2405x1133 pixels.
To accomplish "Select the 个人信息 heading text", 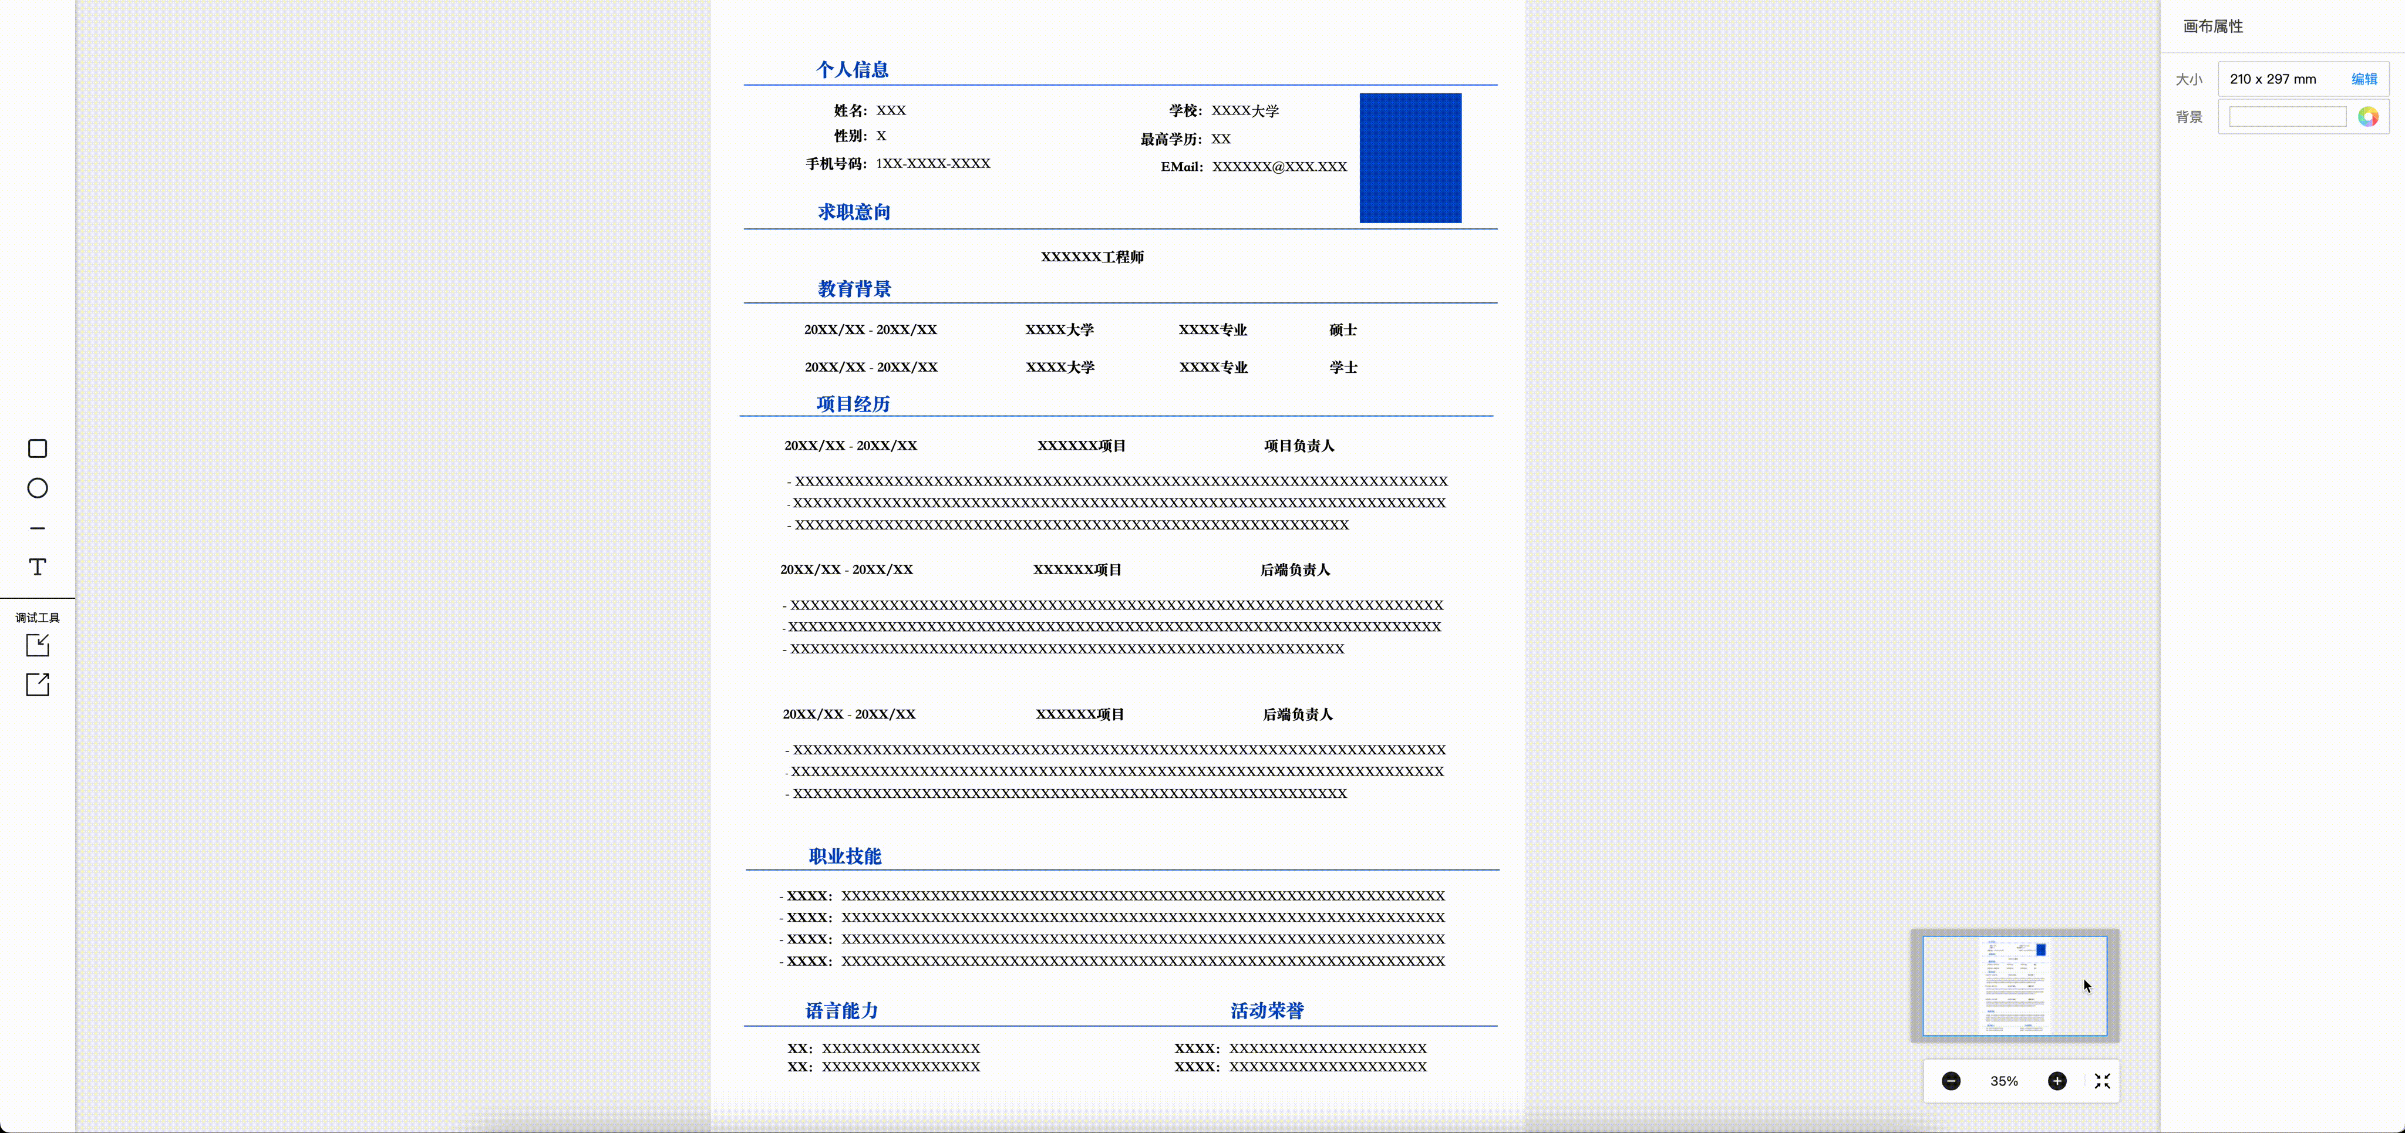I will point(851,70).
